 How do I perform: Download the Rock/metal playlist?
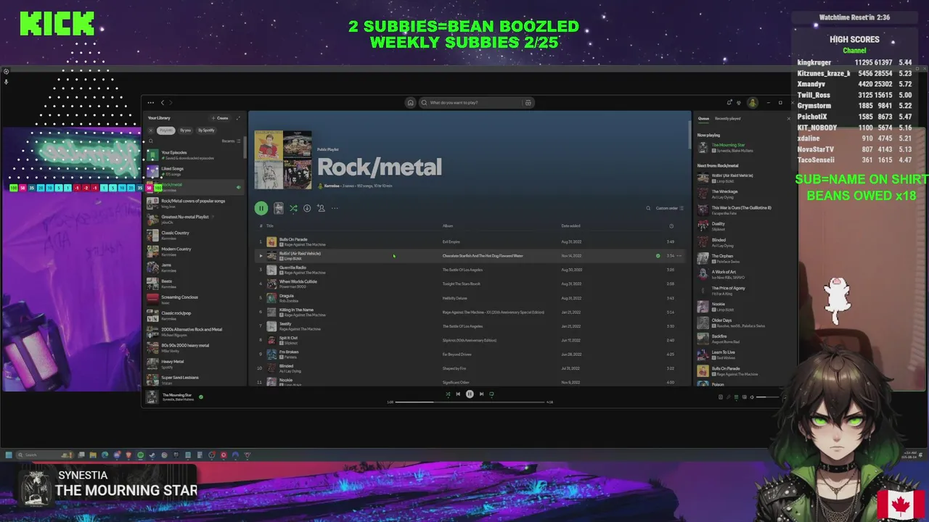307,208
